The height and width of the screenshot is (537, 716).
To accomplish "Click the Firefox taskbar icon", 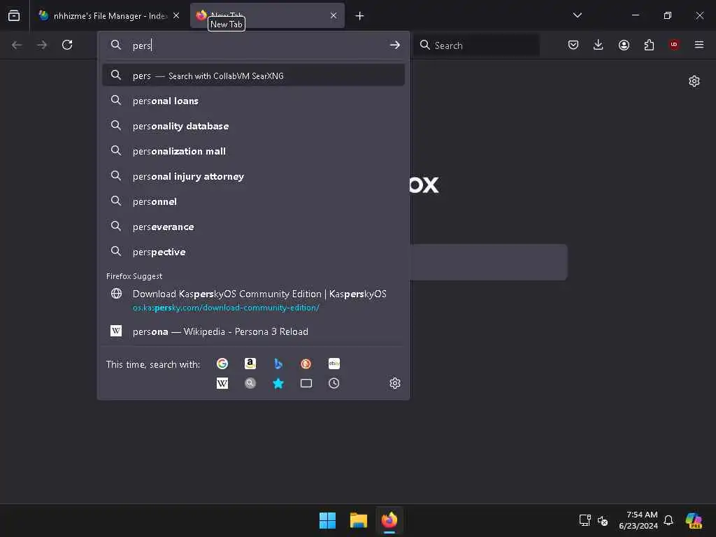I will point(389,520).
